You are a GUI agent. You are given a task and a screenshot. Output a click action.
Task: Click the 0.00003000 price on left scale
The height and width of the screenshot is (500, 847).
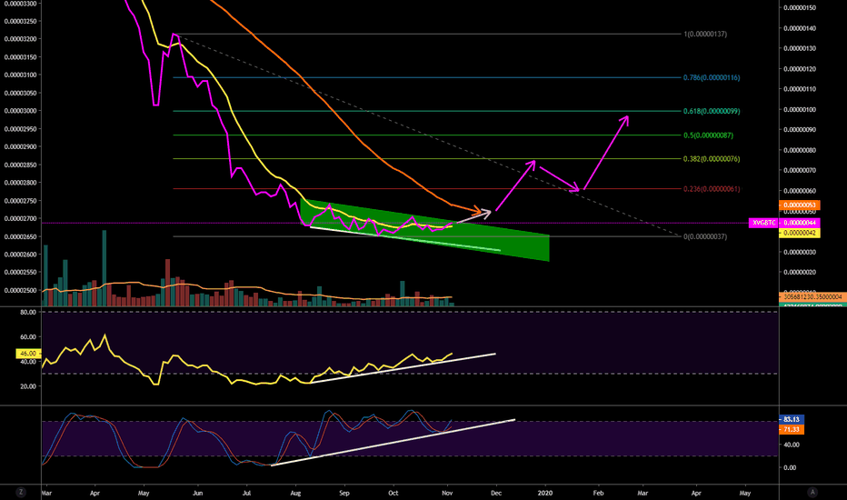pyautogui.click(x=21, y=111)
